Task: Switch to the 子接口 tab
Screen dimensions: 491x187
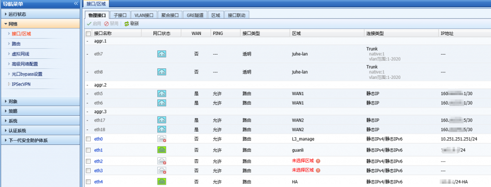Action: pos(120,15)
